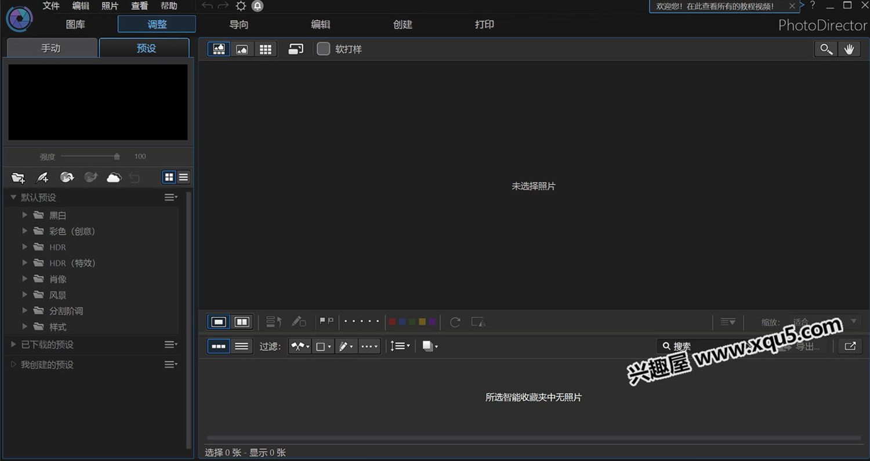Image resolution: width=870 pixels, height=461 pixels.
Task: Click the settings gear icon
Action: pos(241,6)
